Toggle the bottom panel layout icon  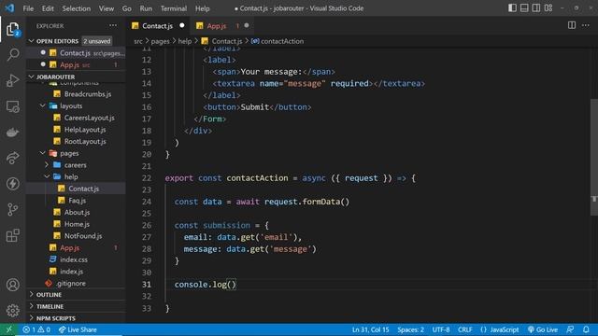coord(524,8)
